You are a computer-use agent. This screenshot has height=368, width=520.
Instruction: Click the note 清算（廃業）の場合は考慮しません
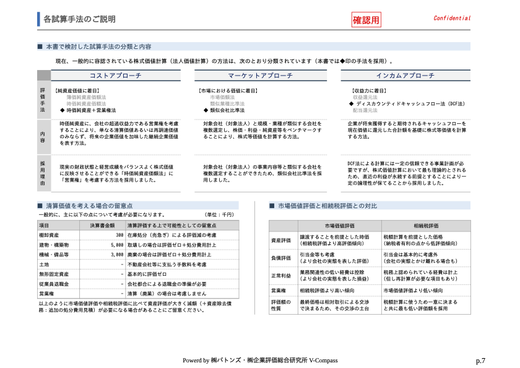(167, 294)
